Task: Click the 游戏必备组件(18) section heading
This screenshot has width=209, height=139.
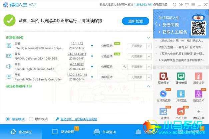Action: (x=19, y=86)
